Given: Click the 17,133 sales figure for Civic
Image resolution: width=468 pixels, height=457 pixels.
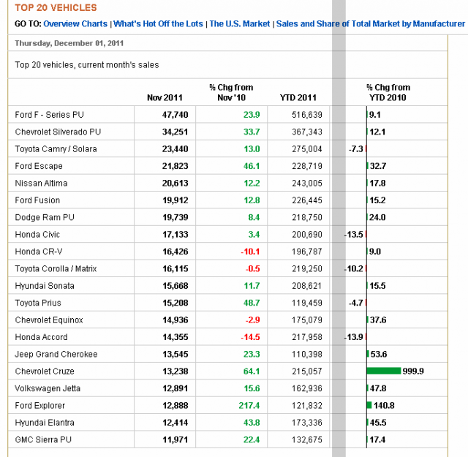Looking at the screenshot, I should 175,234.
